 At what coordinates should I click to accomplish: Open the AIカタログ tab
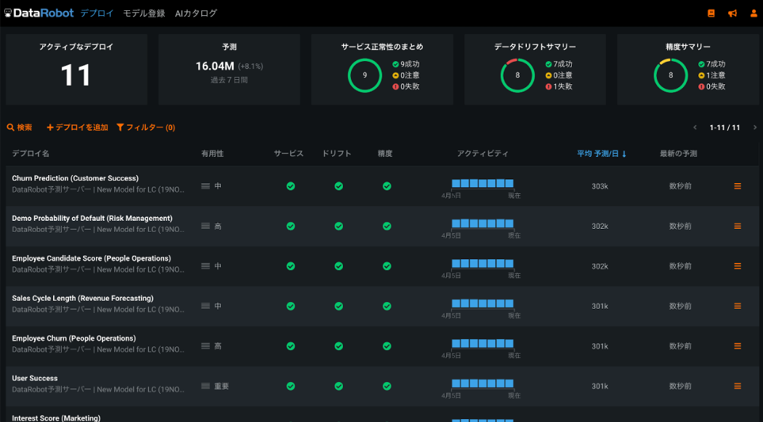196,14
